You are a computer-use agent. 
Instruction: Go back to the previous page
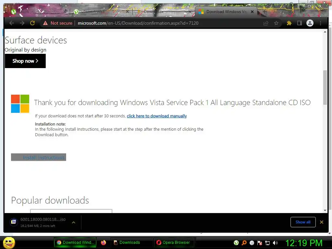tap(12, 23)
